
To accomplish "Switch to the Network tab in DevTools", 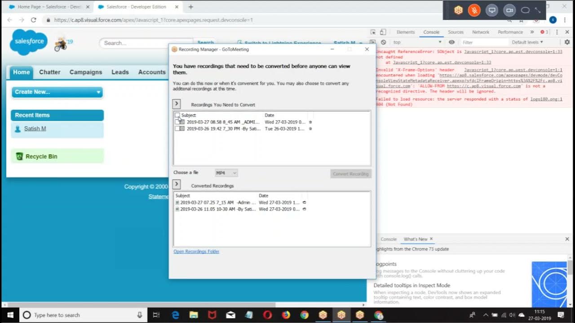I will (481, 32).
